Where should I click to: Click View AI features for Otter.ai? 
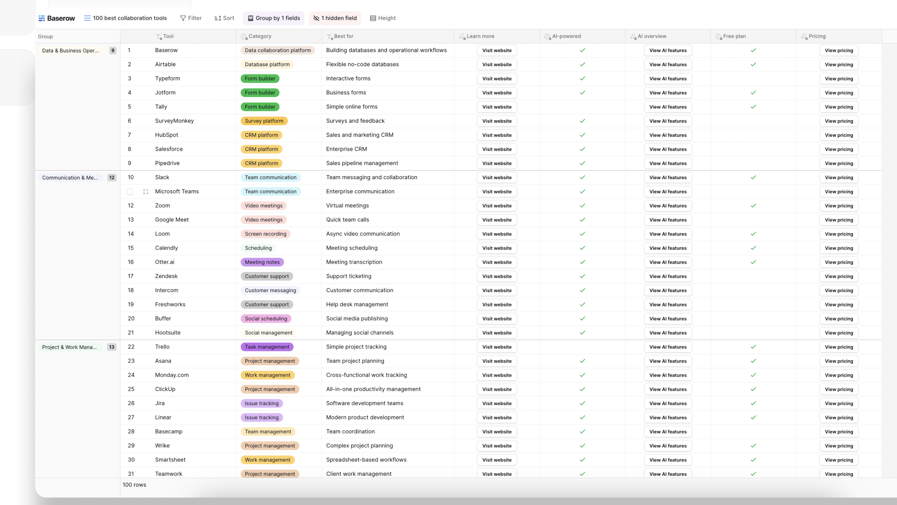[668, 262]
